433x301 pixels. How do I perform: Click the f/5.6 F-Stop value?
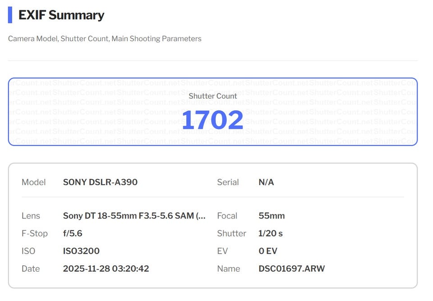73,233
